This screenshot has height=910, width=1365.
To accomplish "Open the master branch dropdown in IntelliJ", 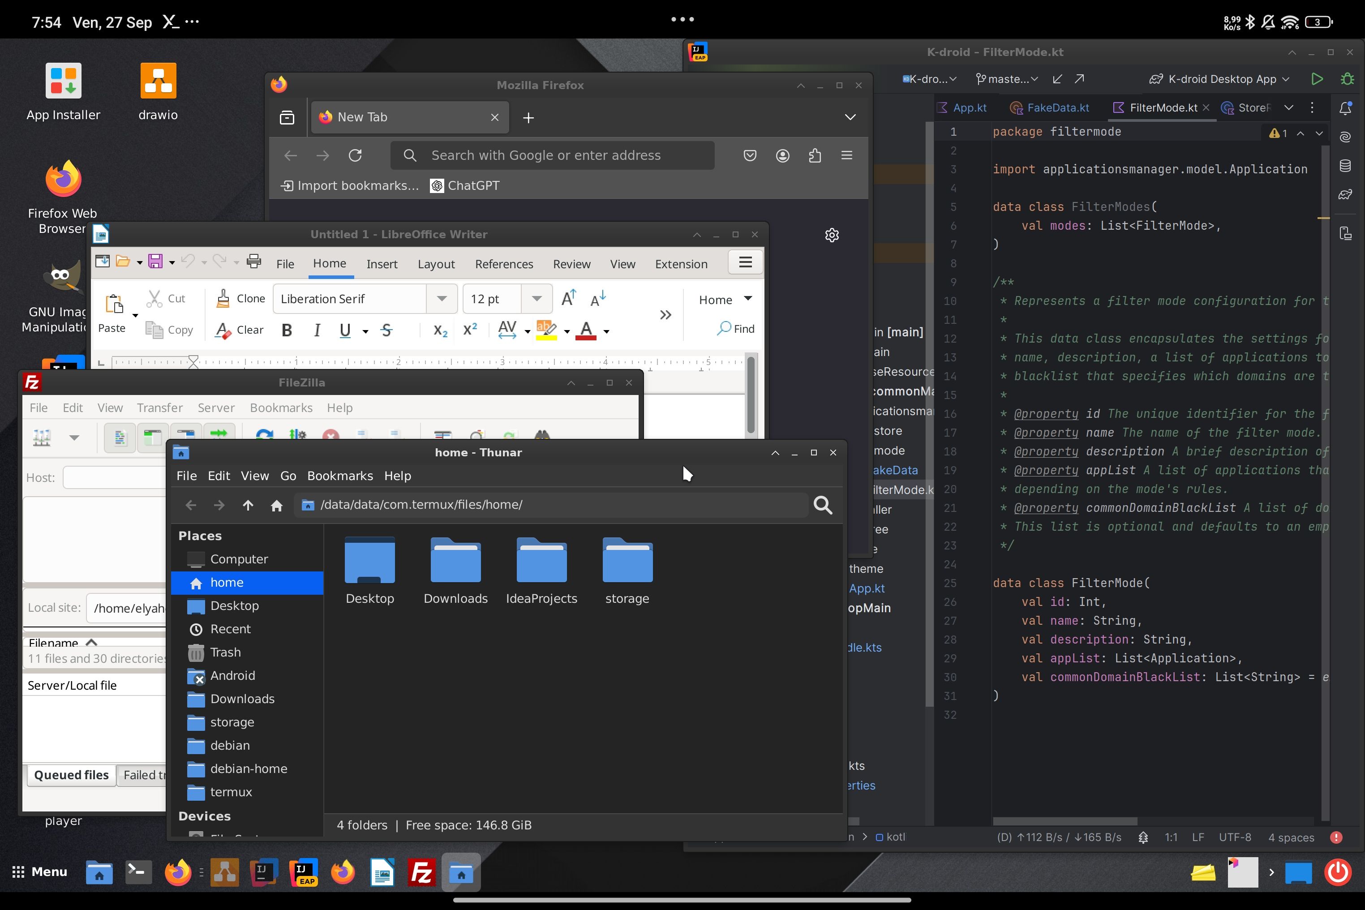I will coord(1006,79).
